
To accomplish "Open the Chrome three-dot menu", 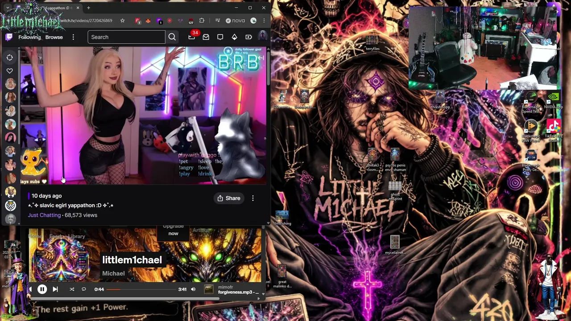I will coord(264,21).
